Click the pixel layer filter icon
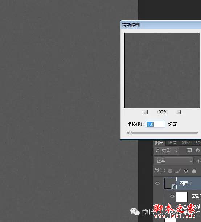This screenshot has height=222, width=201. point(189,150)
